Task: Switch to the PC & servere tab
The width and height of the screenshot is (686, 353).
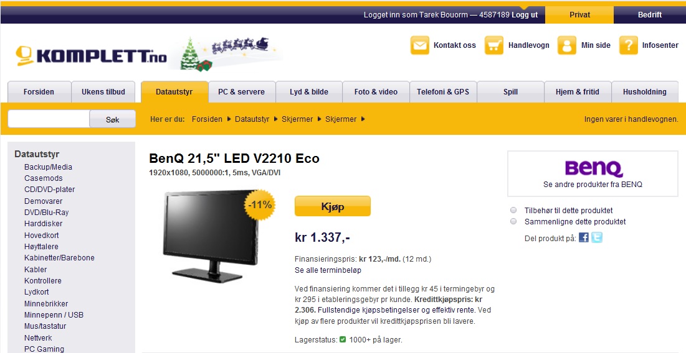Action: pos(242,91)
